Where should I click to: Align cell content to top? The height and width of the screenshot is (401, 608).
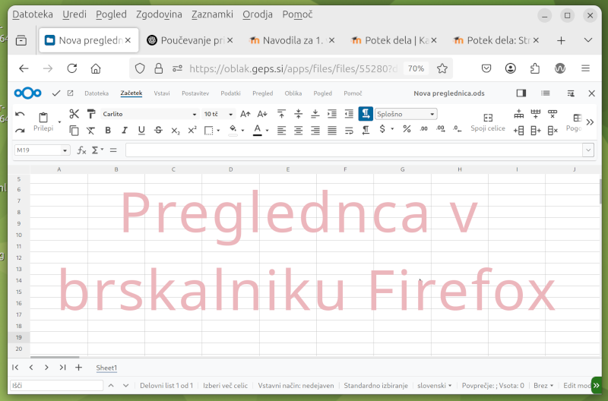(281, 114)
